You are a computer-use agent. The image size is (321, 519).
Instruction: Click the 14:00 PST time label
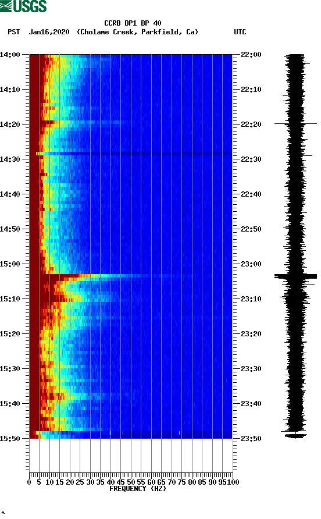point(10,55)
